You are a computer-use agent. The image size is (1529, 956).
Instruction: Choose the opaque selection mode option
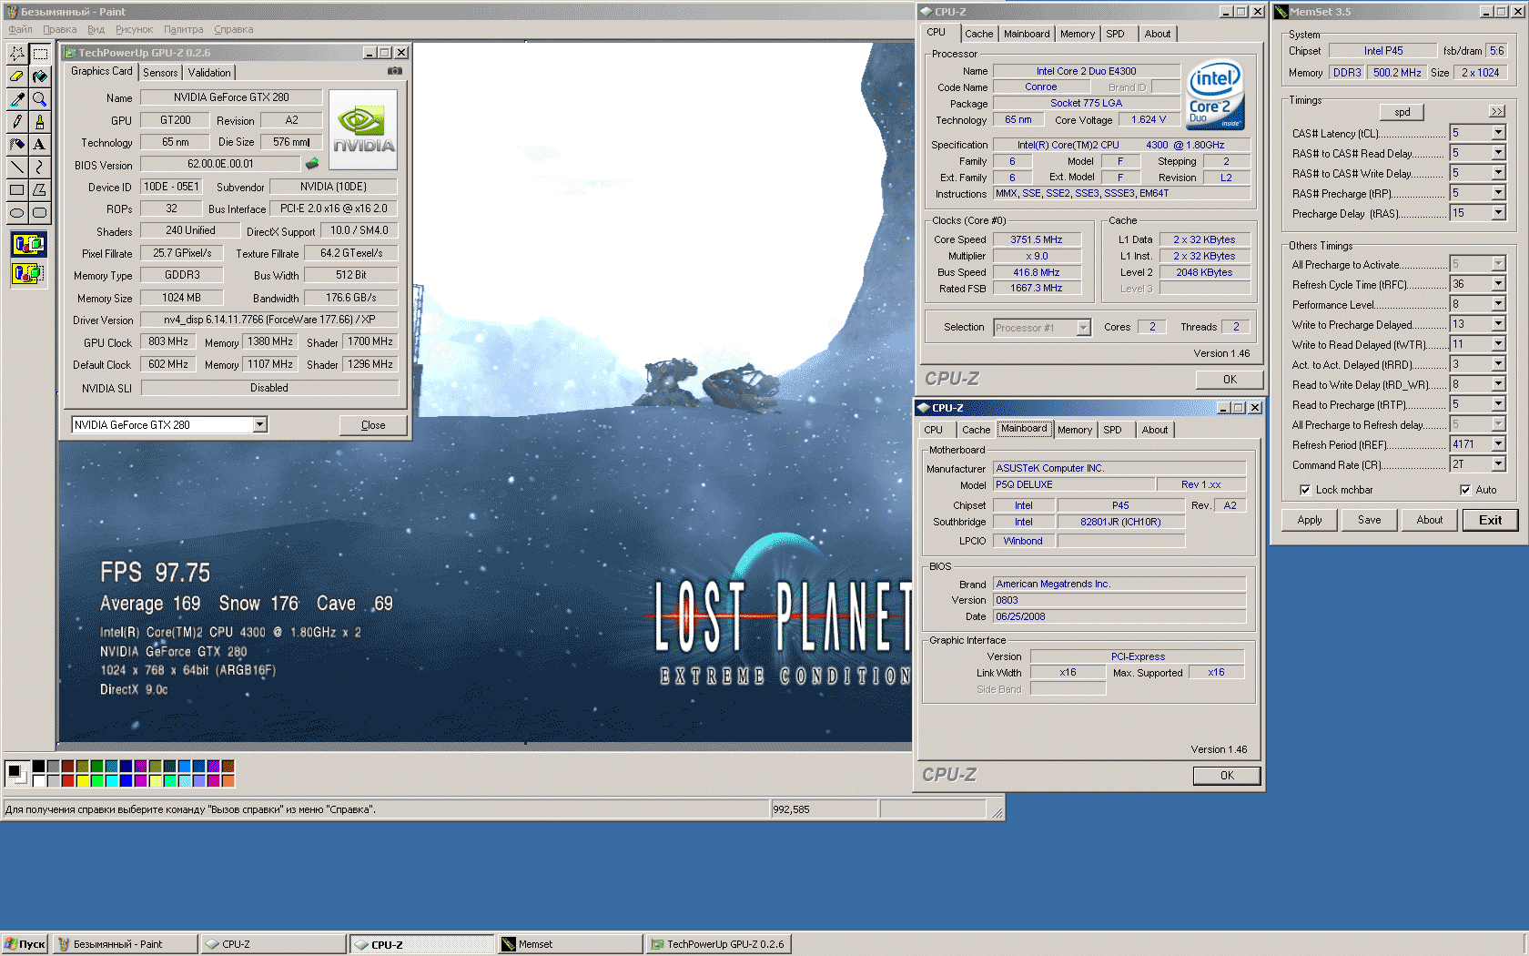point(28,245)
